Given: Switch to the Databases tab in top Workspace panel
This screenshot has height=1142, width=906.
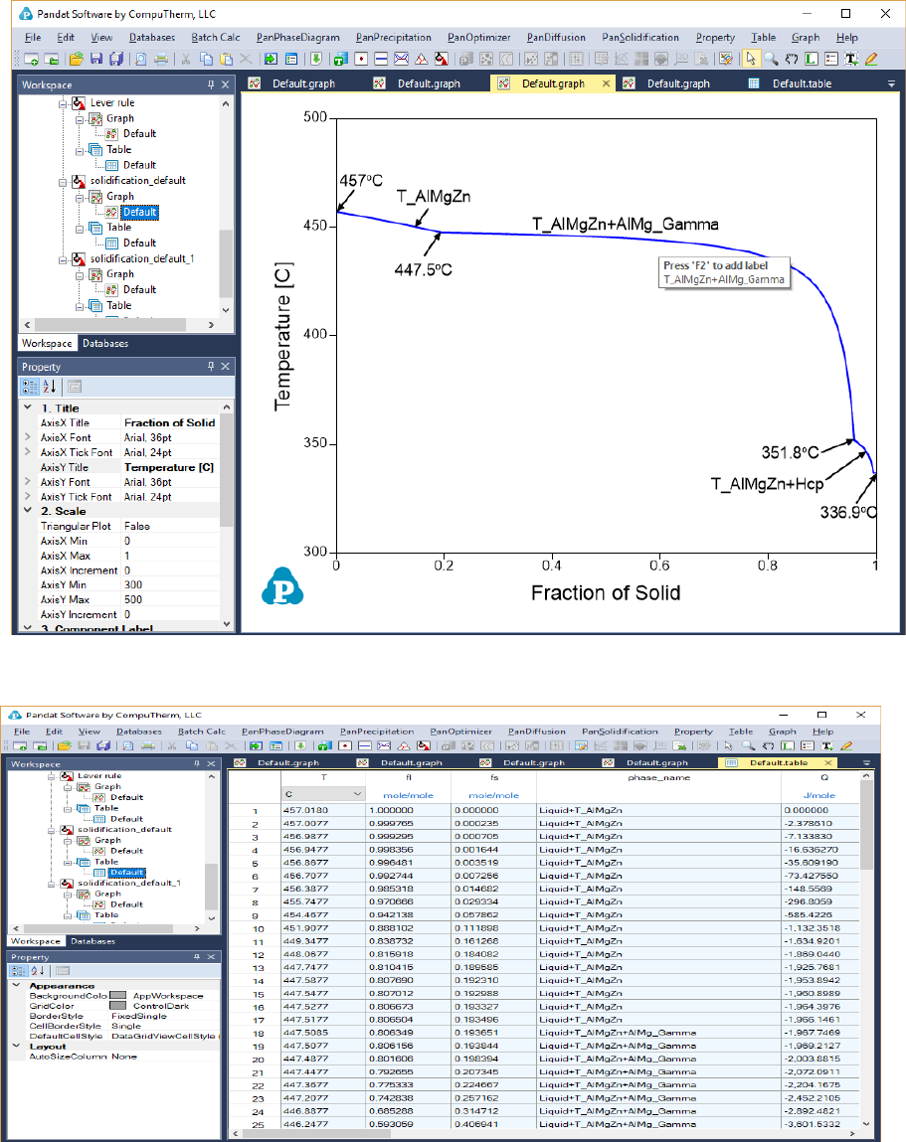Looking at the screenshot, I should click(105, 343).
